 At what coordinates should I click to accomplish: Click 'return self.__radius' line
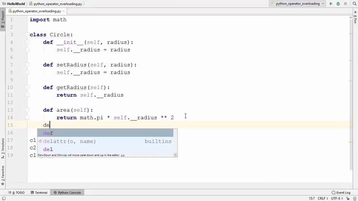point(90,95)
